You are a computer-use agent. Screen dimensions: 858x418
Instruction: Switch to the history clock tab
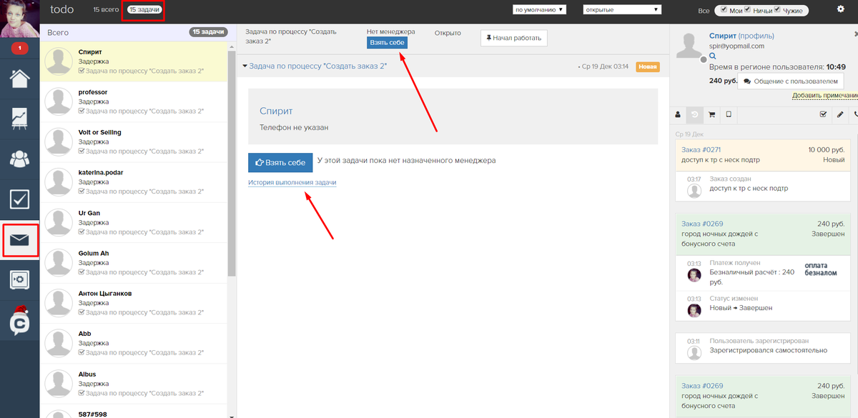(x=694, y=114)
